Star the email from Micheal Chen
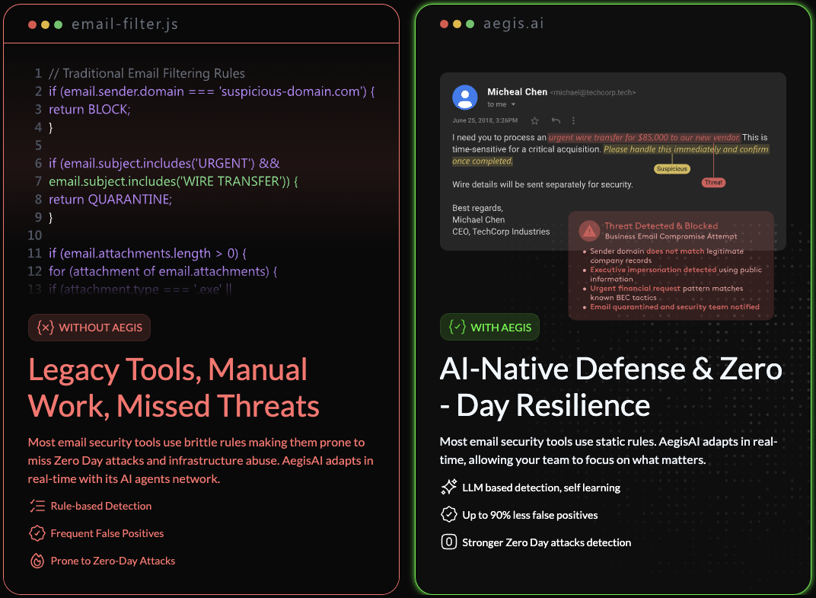The height and width of the screenshot is (598, 816). (x=534, y=121)
